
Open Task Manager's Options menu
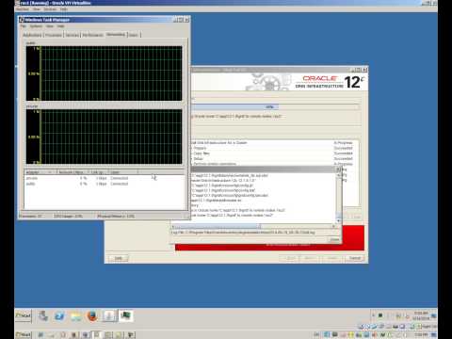[36, 26]
